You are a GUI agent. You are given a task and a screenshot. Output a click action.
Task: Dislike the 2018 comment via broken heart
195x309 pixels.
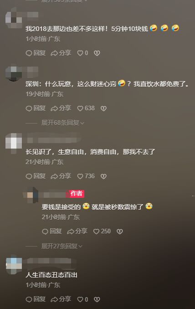pyautogui.click(x=97, y=53)
